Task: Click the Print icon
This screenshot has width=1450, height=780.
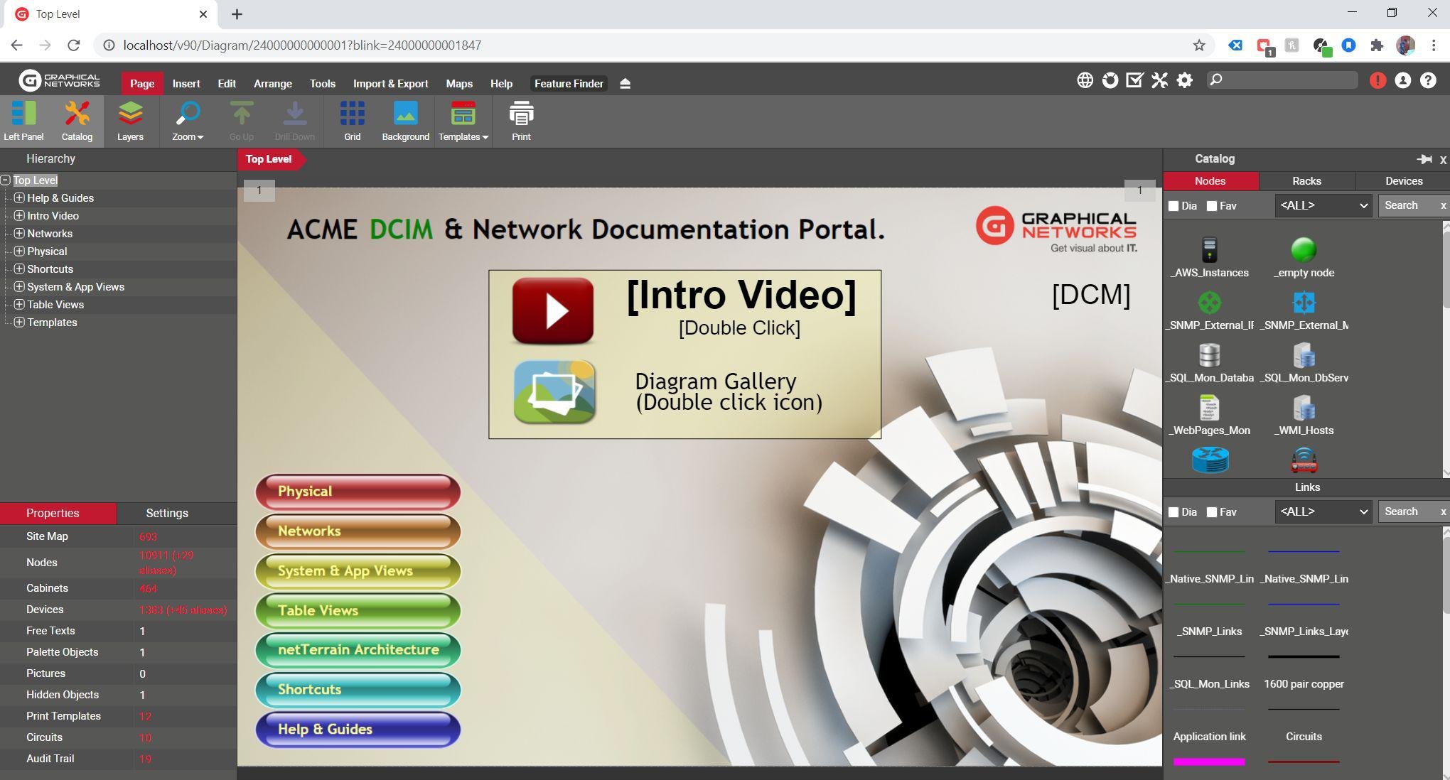Action: (521, 121)
